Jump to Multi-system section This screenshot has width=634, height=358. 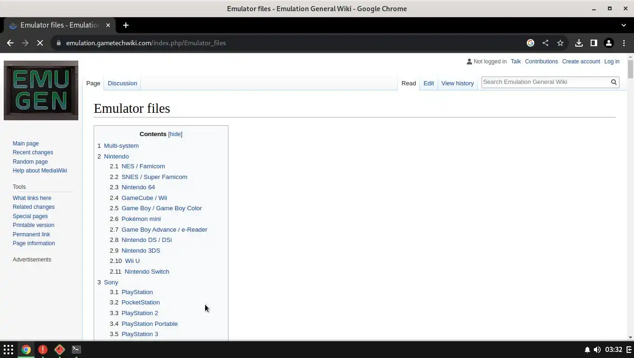pyautogui.click(x=121, y=146)
